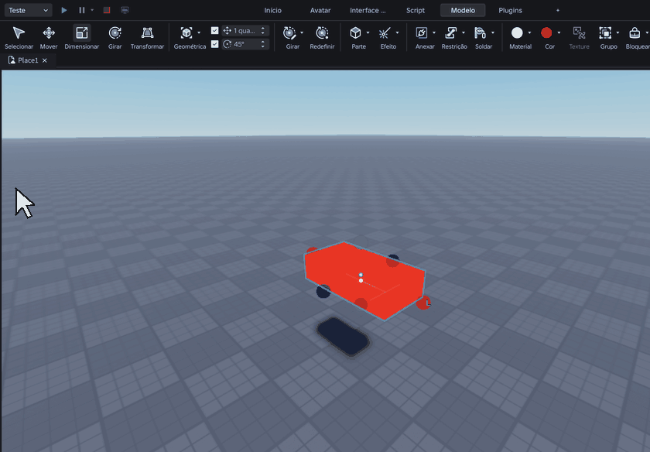650x452 pixels.
Task: Switch to the Início tab
Action: [272, 10]
